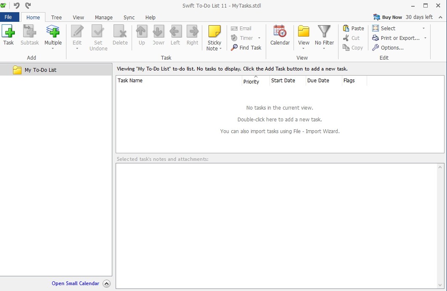Collapse the ribbon with chevron
Viewport: 447px width, 291px height.
(440, 17)
